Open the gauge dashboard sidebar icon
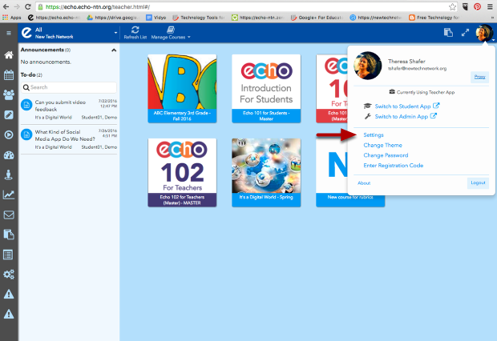 9,155
